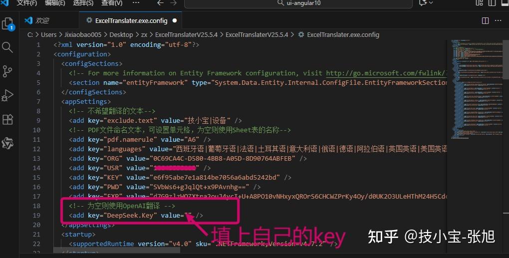Open the Search view in activity bar

click(x=7, y=47)
